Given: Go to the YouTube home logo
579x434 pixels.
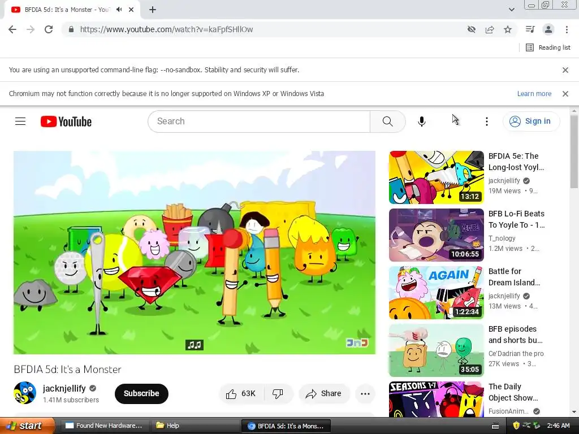Looking at the screenshot, I should click(x=66, y=121).
